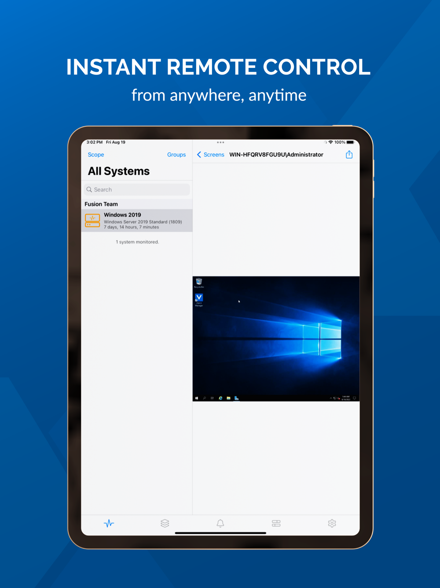The width and height of the screenshot is (440, 588).
Task: Select the Windows 2019 system row
Action: (137, 220)
